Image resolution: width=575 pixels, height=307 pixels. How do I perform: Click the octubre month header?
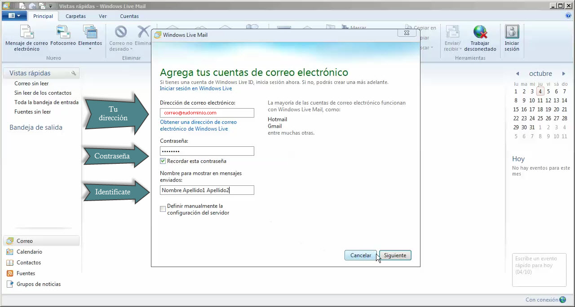pos(540,74)
